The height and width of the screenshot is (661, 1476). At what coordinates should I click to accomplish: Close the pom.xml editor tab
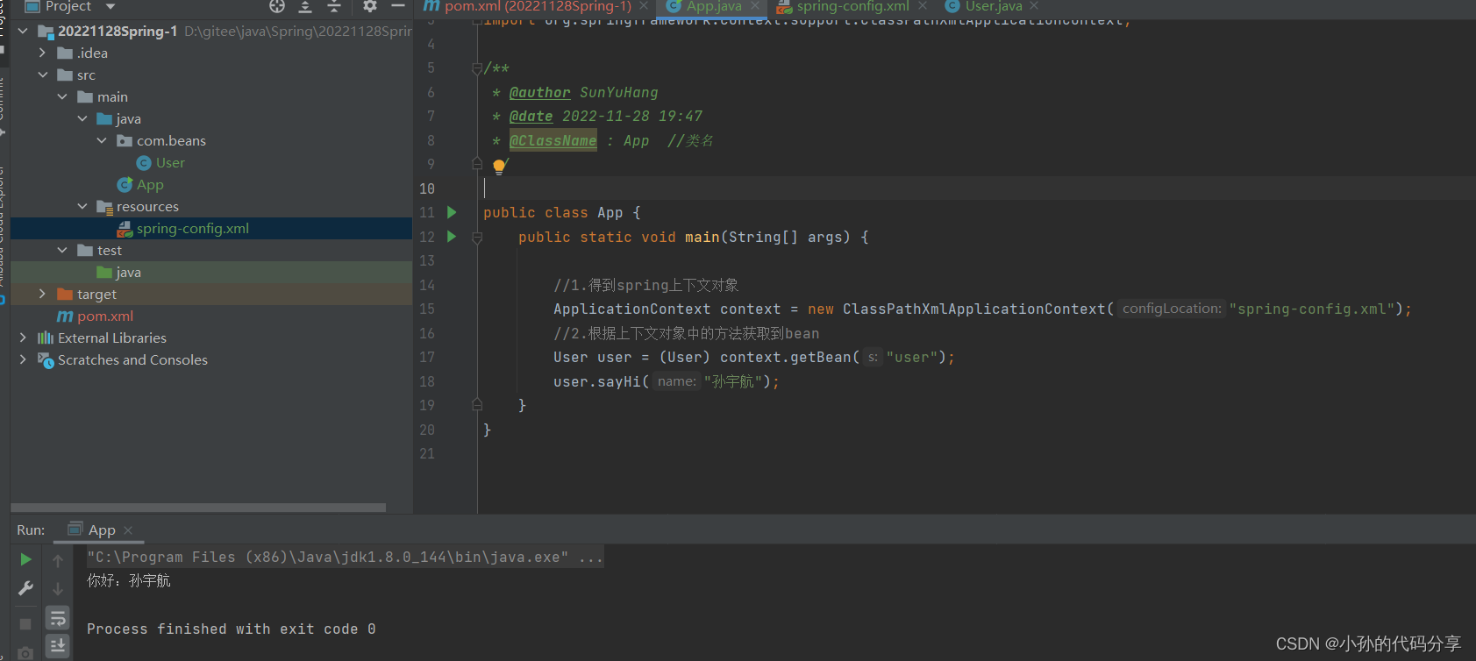(x=644, y=6)
